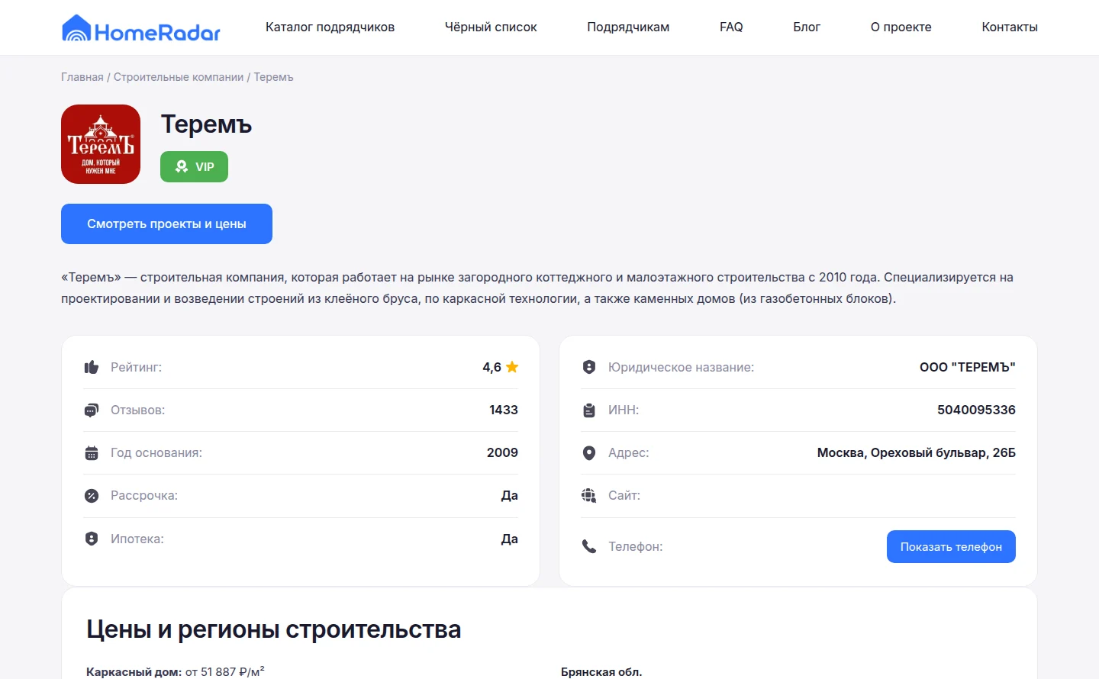The height and width of the screenshot is (679, 1099).
Task: Click the shield icon beside Юридическое название
Action: 589,368
